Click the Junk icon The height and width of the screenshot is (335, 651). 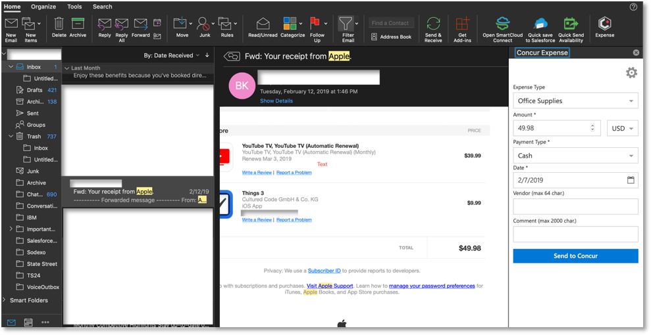[203, 24]
